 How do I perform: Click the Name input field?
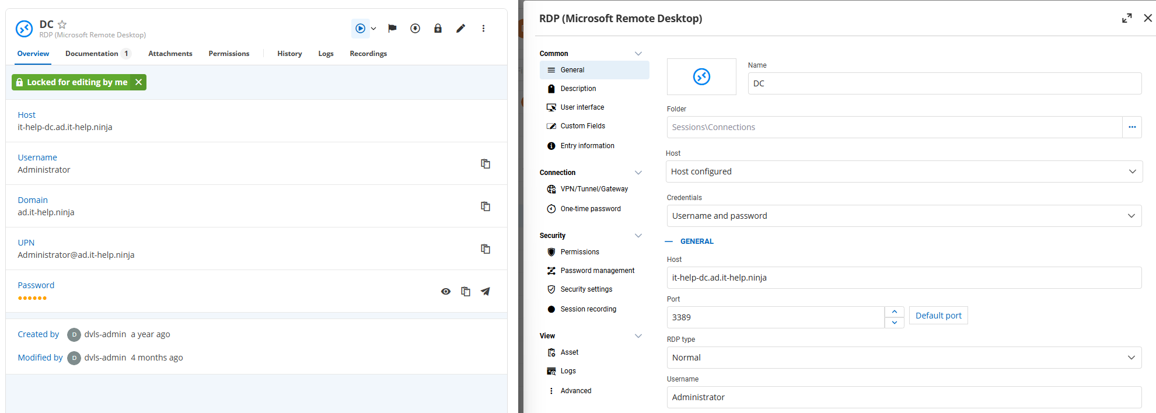click(x=944, y=83)
